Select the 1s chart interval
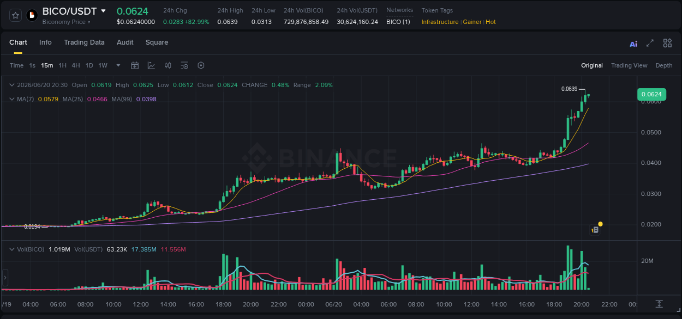This screenshot has height=319, width=682. [32, 65]
